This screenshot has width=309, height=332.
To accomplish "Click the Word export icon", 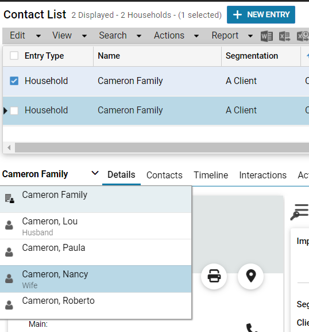I will point(266,36).
